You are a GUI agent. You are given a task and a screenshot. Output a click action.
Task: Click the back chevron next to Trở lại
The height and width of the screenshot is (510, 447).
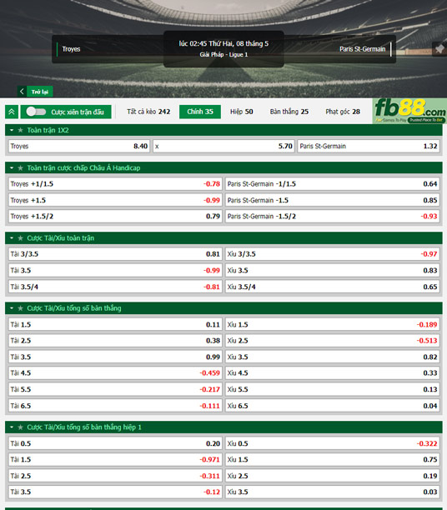(22, 92)
